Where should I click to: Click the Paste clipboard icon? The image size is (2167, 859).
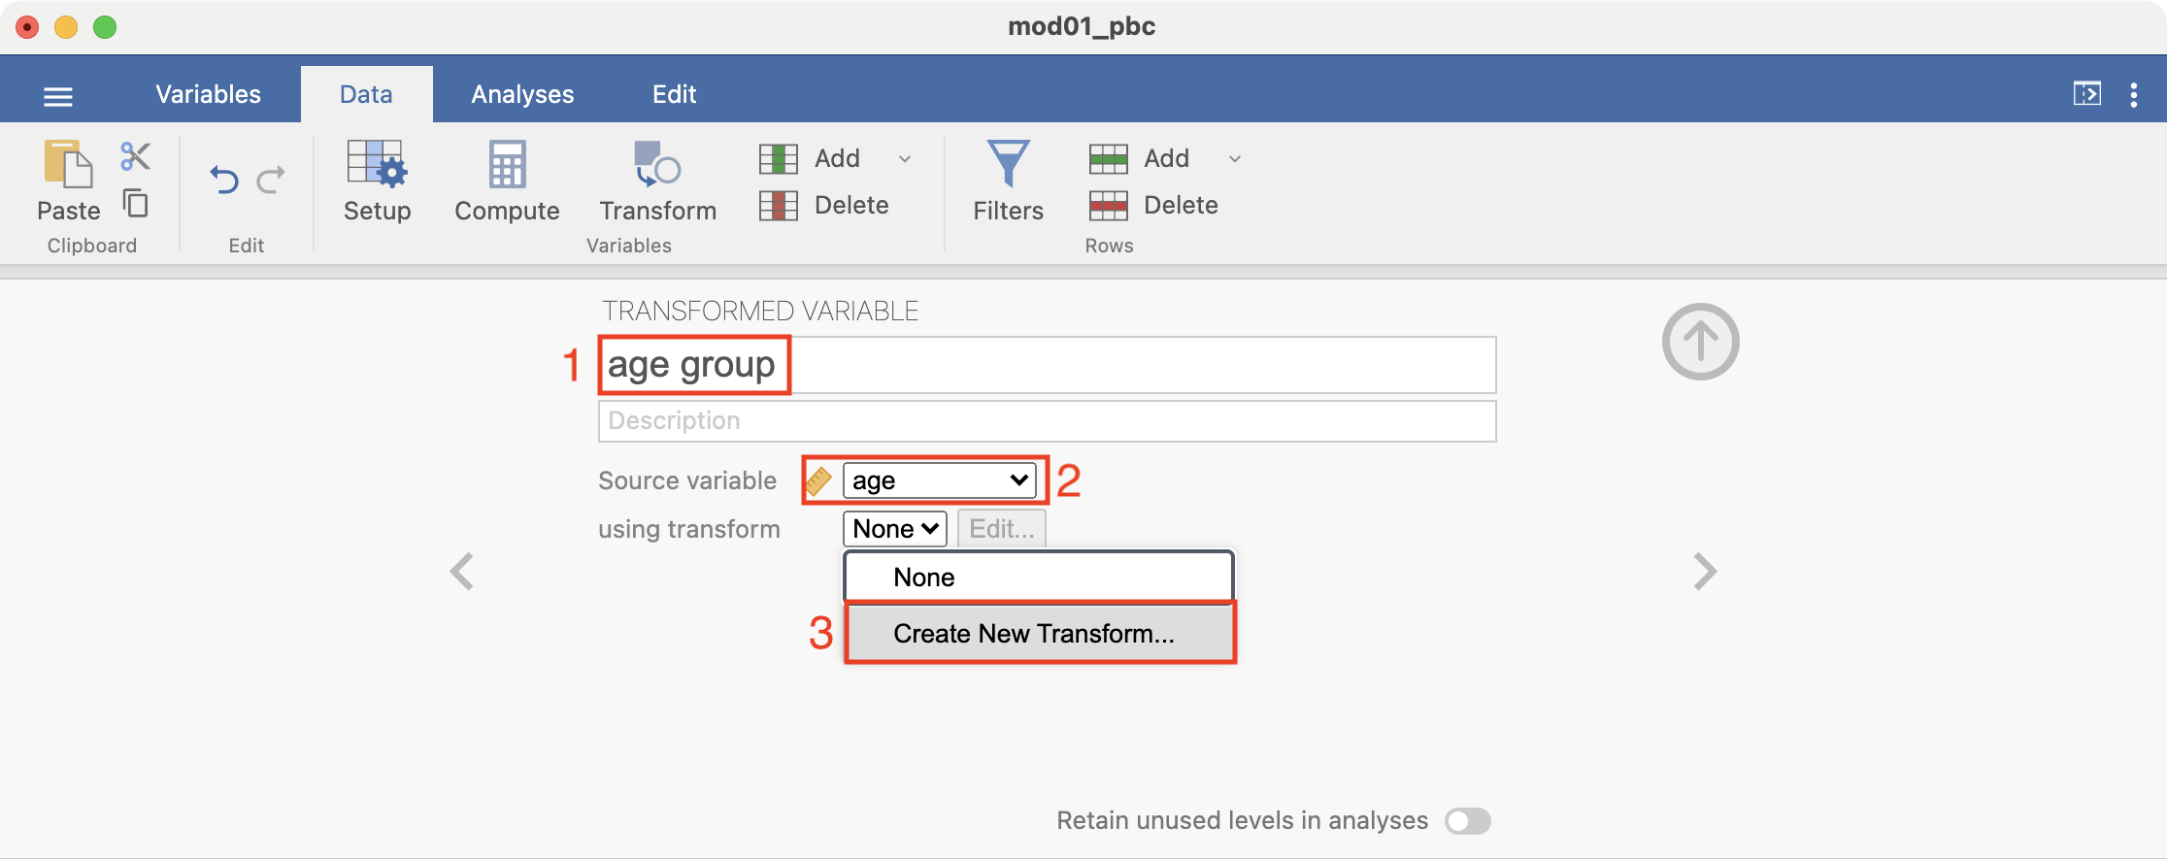(x=68, y=165)
